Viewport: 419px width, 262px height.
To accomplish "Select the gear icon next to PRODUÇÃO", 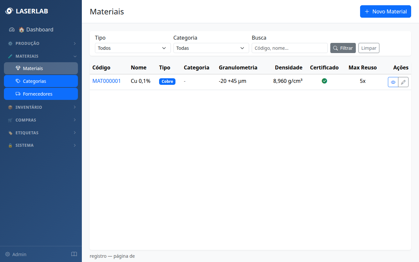I will 10,43.
